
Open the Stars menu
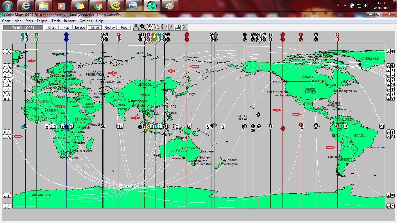pyautogui.click(x=29, y=21)
